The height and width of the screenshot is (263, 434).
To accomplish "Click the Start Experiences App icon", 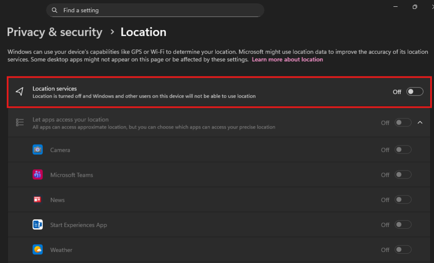I will pos(38,225).
